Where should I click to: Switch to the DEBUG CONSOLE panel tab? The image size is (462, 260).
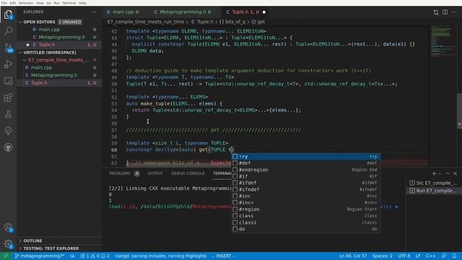click(188, 173)
